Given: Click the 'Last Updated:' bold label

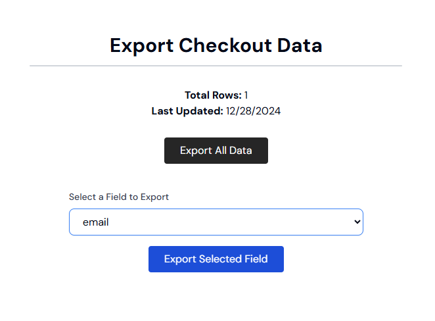Looking at the screenshot, I should pos(187,111).
